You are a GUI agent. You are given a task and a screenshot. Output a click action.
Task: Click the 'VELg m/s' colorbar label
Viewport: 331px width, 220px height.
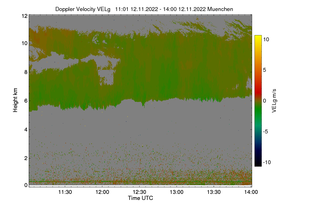pos(274,100)
